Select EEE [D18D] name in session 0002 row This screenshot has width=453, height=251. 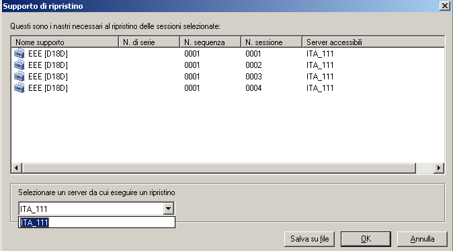pos(48,65)
